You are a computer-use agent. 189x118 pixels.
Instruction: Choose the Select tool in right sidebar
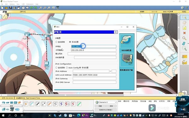tap(184, 17)
